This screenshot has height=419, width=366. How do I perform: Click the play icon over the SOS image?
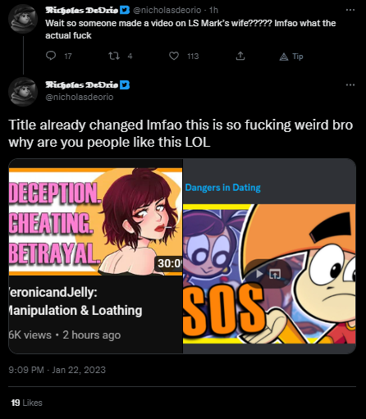point(258,274)
